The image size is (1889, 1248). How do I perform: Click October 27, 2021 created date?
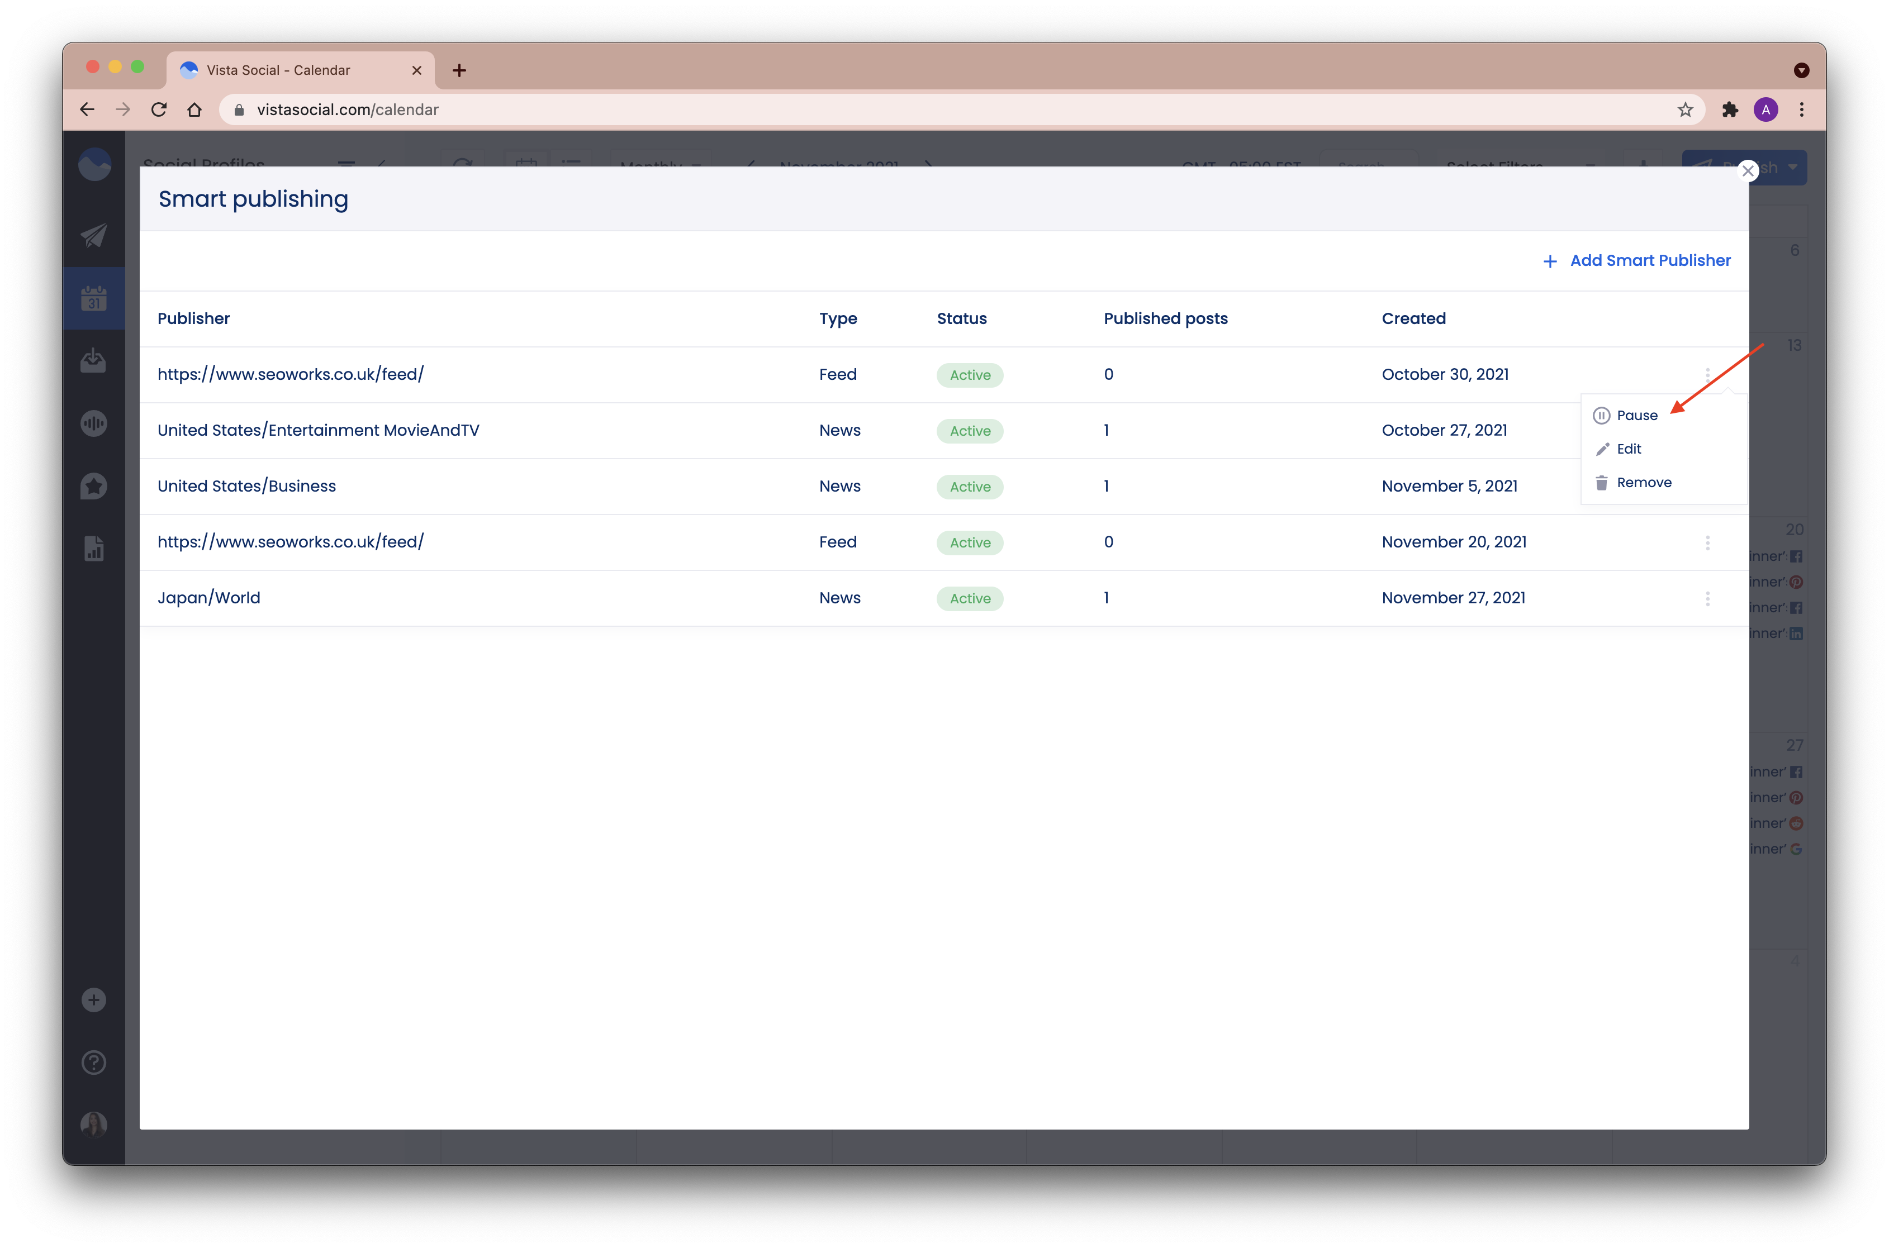(1444, 430)
